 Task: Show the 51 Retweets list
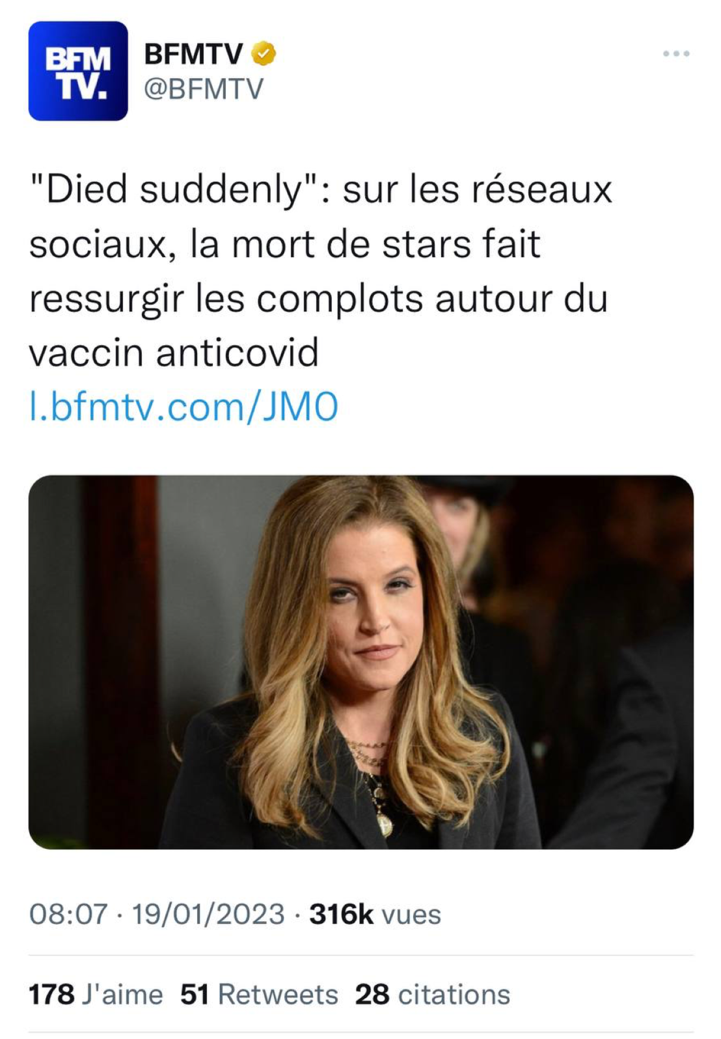pyautogui.click(x=259, y=995)
